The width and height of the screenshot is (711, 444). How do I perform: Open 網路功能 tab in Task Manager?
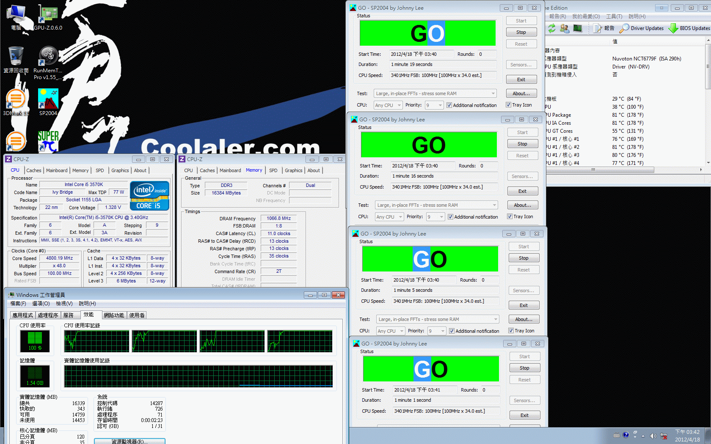point(114,315)
